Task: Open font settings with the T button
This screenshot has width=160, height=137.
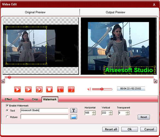Action: pos(74,110)
